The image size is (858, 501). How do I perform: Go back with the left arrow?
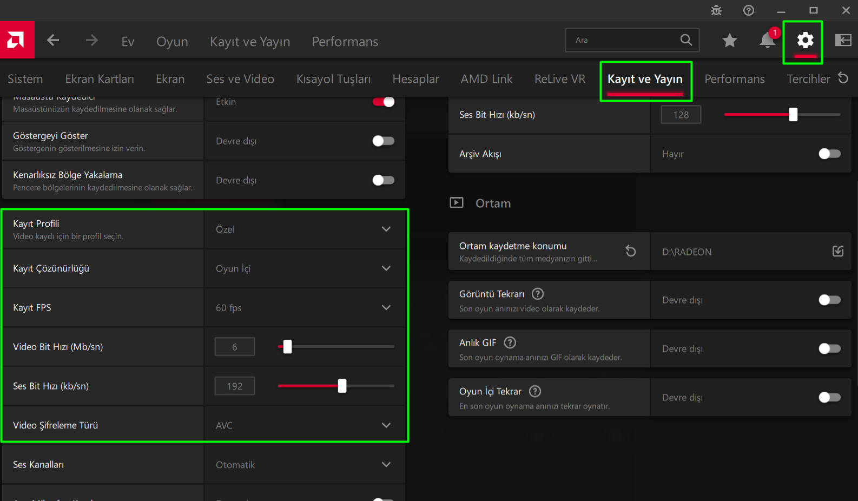tap(53, 40)
